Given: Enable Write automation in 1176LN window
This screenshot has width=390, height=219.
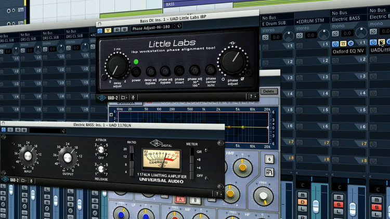Looking at the screenshot, I should coord(24,130).
